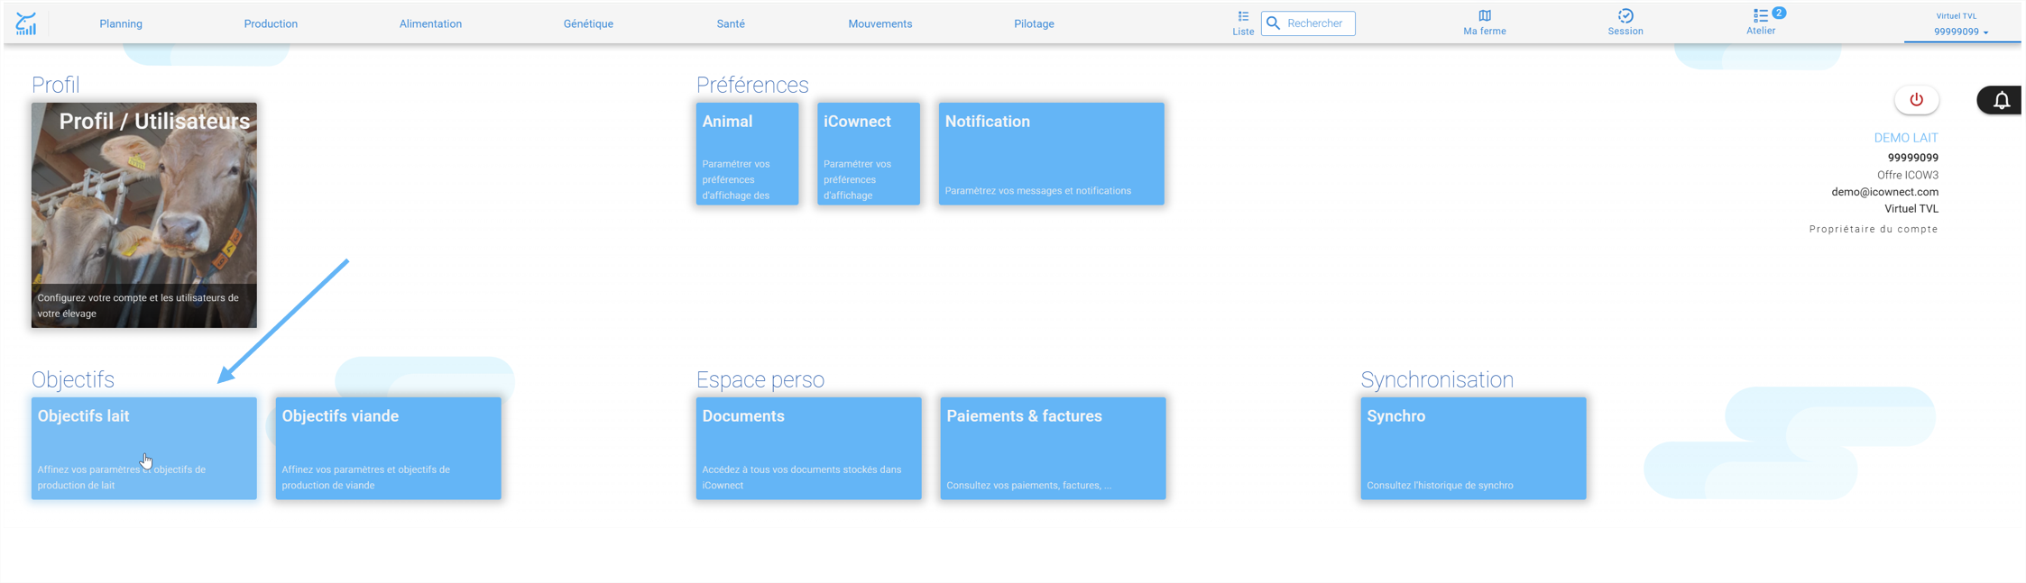
Task: Click the DEMO LAIT account name
Action: [1906, 138]
